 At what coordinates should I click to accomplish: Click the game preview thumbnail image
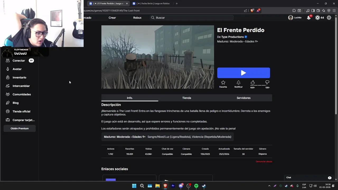[158, 57]
